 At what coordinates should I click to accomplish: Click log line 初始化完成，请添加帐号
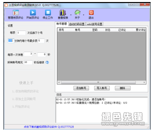pyautogui.click(x=81, y=99)
